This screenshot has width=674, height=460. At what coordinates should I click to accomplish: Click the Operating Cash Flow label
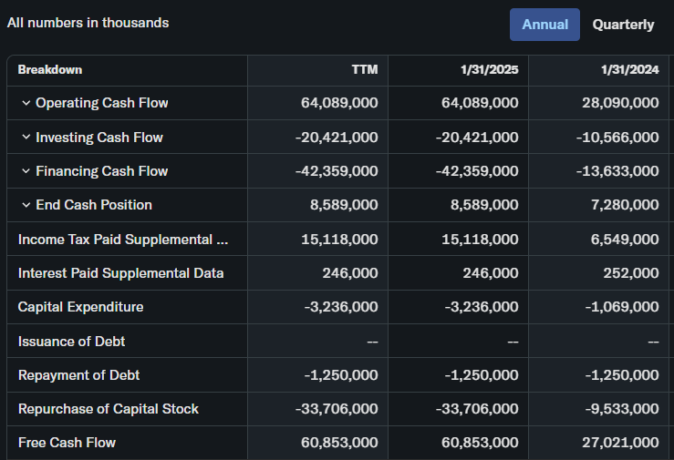pyautogui.click(x=102, y=103)
